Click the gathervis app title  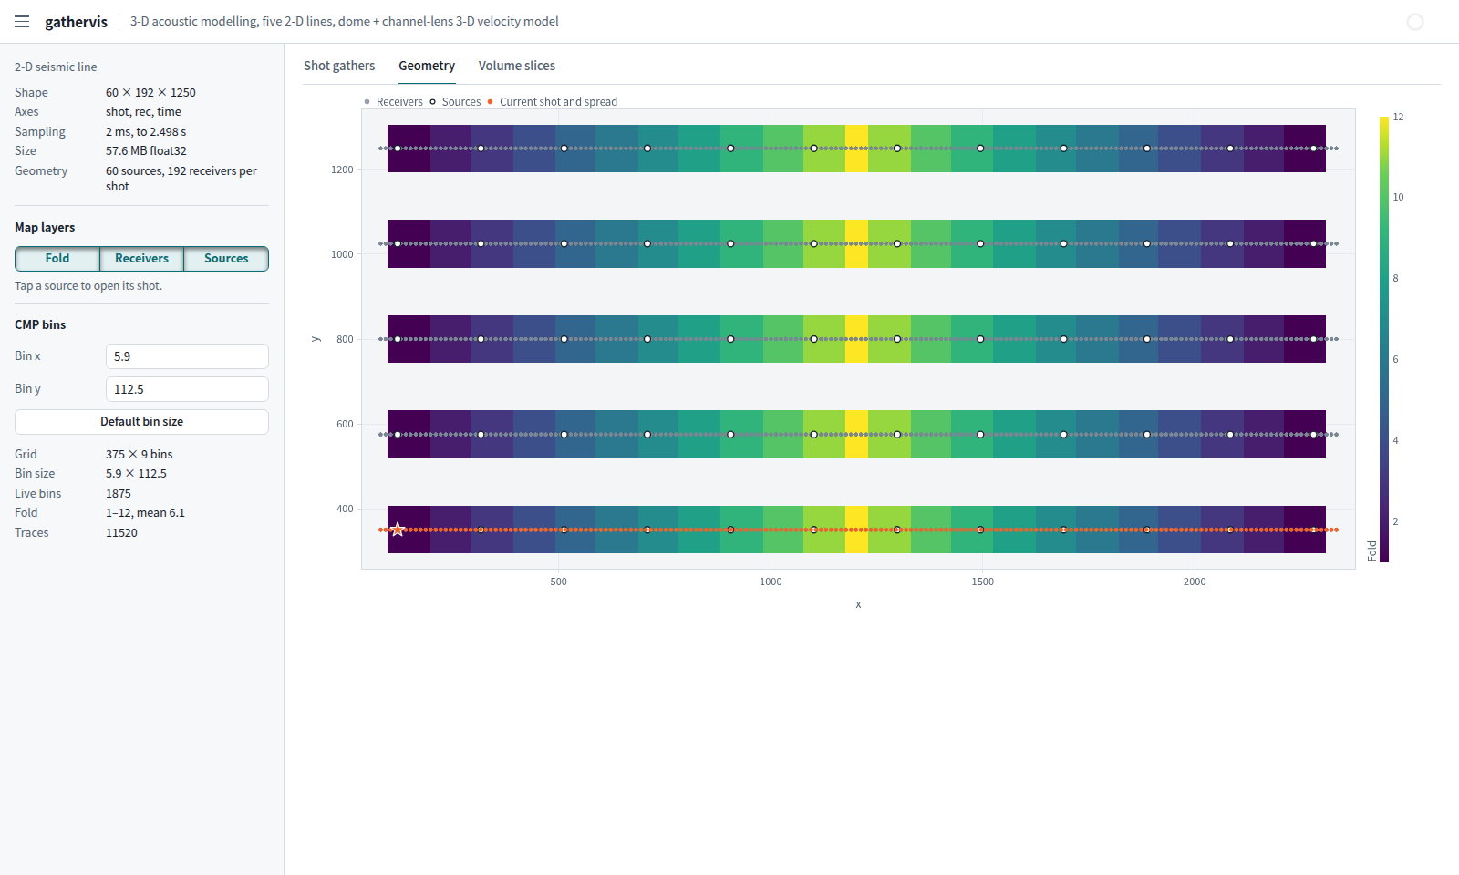click(76, 22)
